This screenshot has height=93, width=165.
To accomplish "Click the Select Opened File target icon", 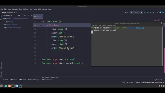I will tap(19, 16).
